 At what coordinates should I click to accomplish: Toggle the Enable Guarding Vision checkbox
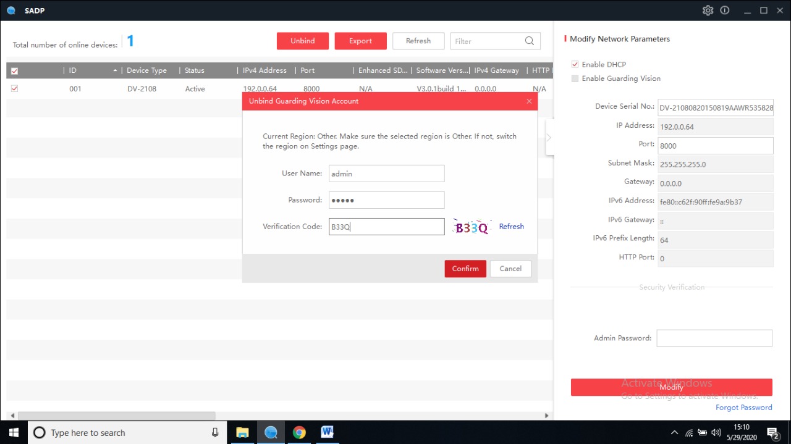pyautogui.click(x=575, y=78)
